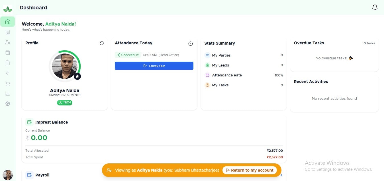Click the Payroll heading

pyautogui.click(x=42, y=175)
